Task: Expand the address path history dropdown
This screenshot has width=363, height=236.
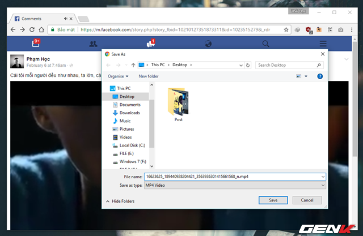Action: pyautogui.click(x=240, y=65)
